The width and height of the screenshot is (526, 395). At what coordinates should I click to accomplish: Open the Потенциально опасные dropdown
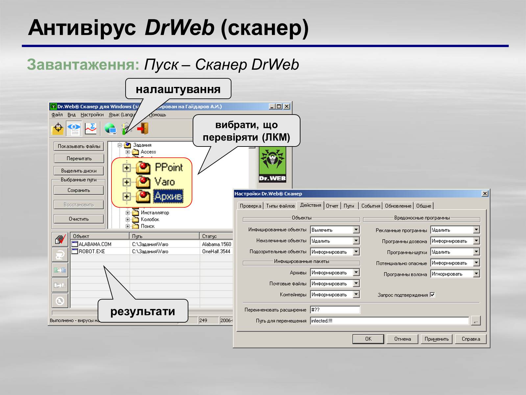[477, 263]
